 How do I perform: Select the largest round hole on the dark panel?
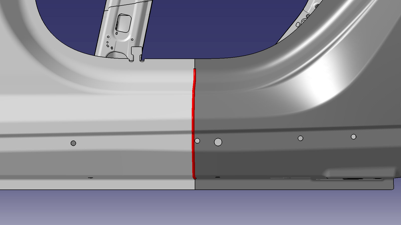[x=218, y=142]
